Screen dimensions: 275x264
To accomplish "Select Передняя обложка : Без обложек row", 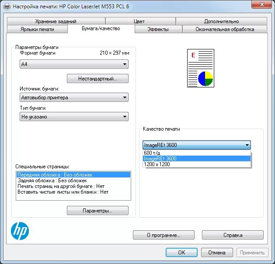I will tap(73, 175).
